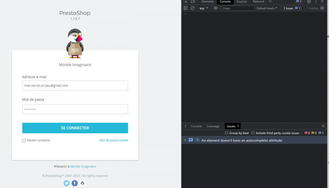Viewport: 329px width, 188px height.
Task: Click the blue message icon in the issue row
Action: pos(191,140)
